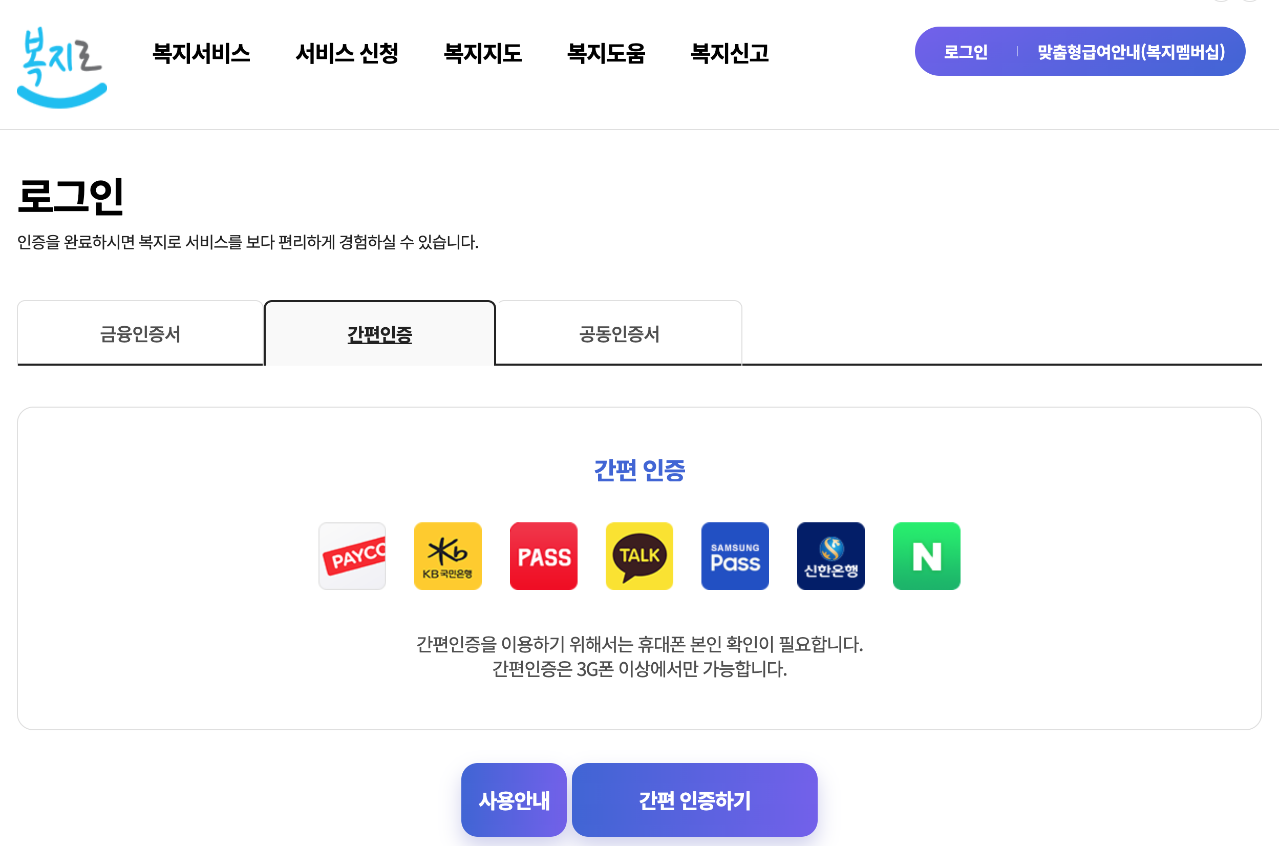Viewport: 1279px width, 846px height.
Task: Click the 간편 인증하기 button
Action: [695, 799]
